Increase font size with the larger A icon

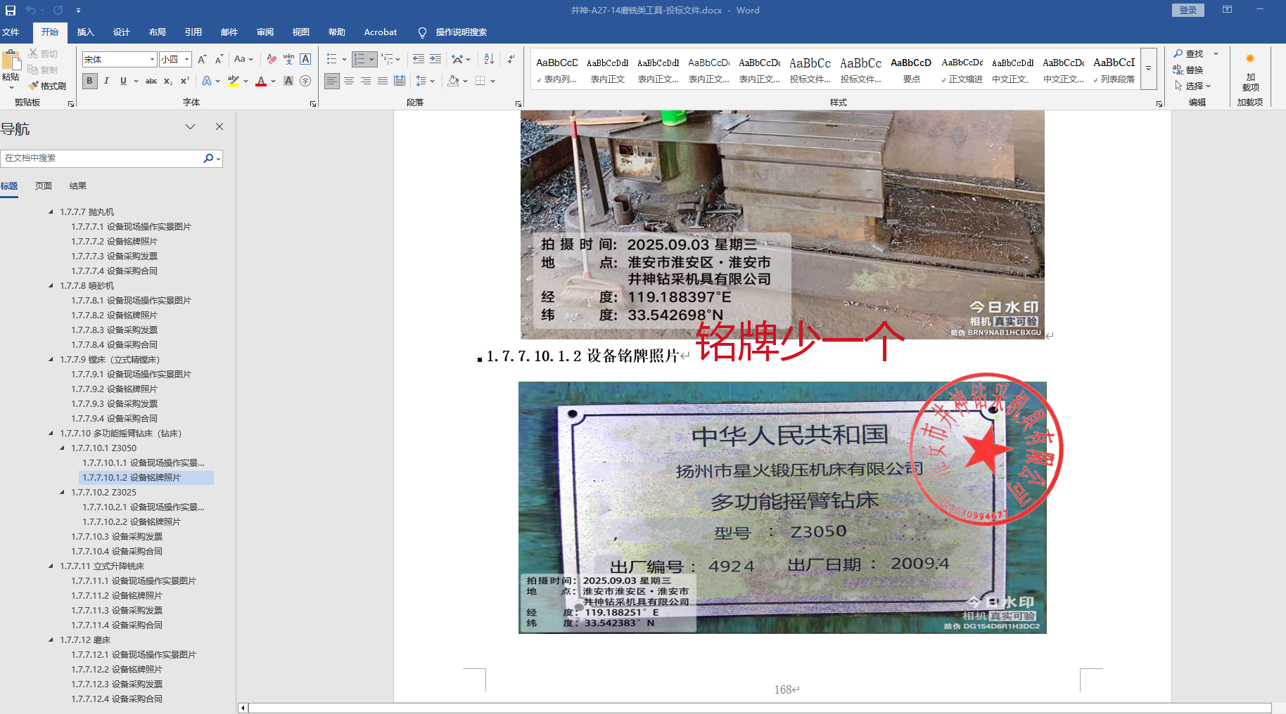click(x=202, y=59)
